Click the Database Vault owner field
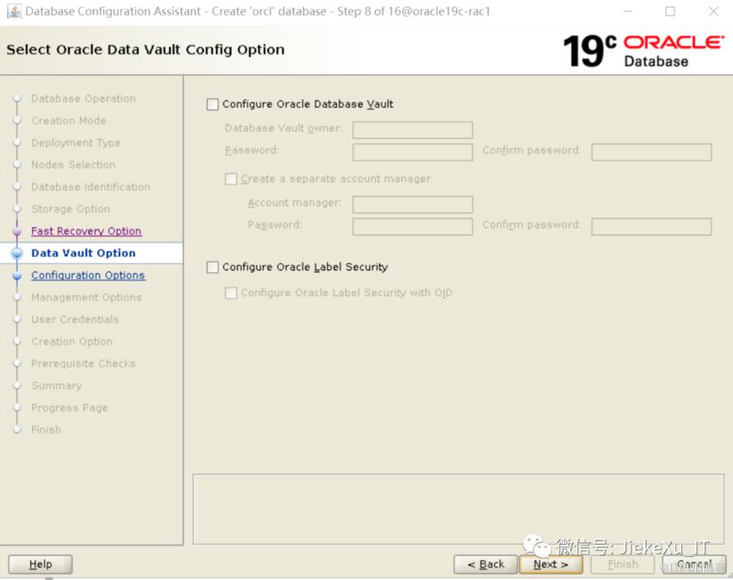This screenshot has height=580, width=733. coord(413,129)
